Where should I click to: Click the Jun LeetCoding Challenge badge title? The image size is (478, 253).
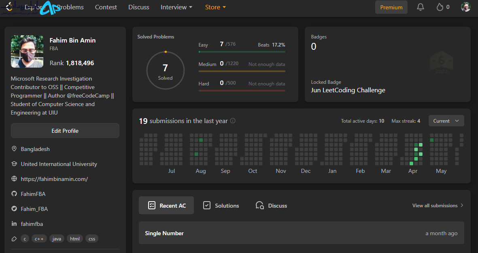[x=348, y=90]
